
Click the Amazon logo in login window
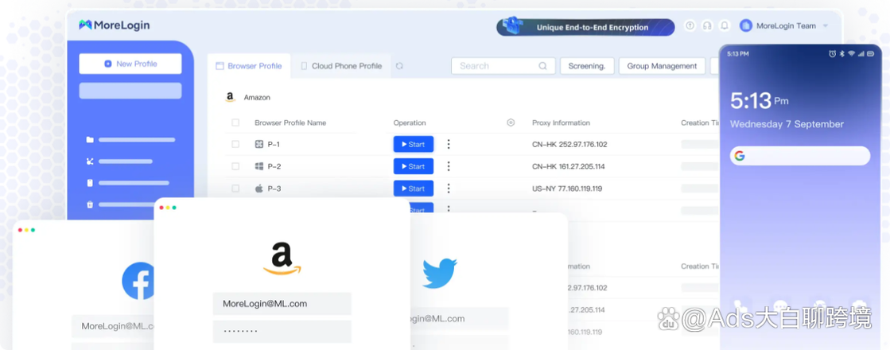pos(282,258)
